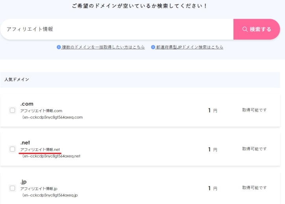This screenshot has height=204, width=285.
Task: Click 取得可能です status in .jp row
Action: pos(254,187)
